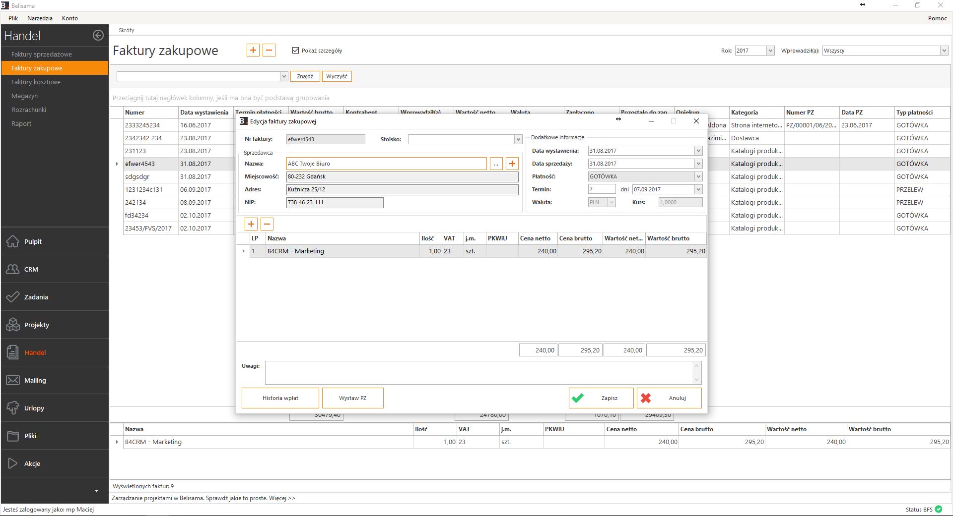
Task: Expand the Rok year dropdown
Action: coord(770,51)
